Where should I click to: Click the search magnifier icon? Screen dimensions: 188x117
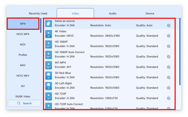[19, 103]
